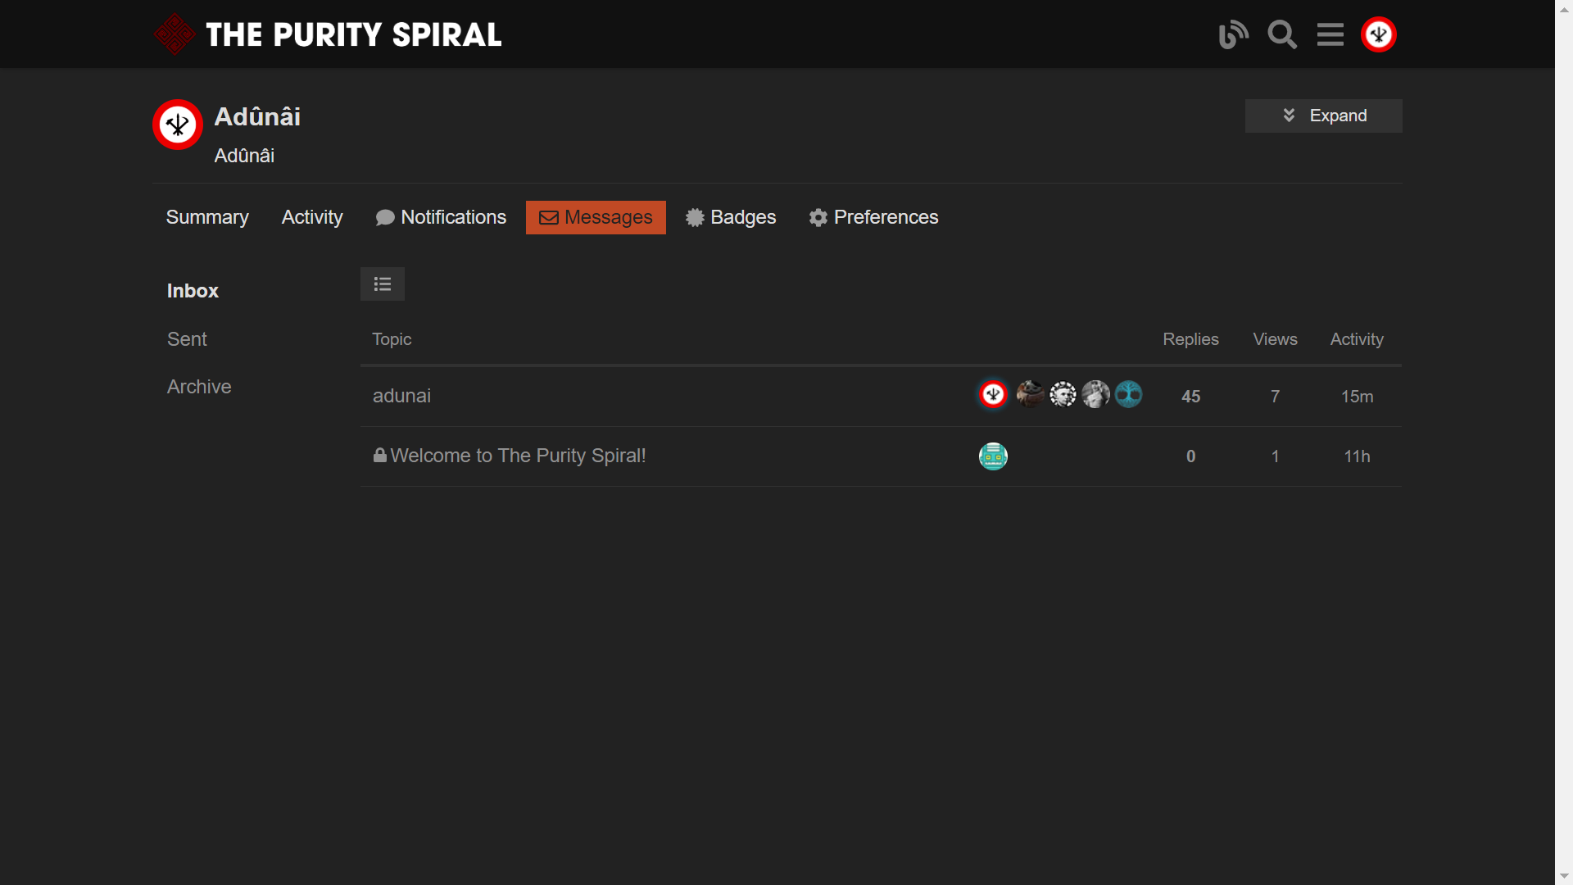The width and height of the screenshot is (1573, 885).
Task: Click the Topic column header
Action: pos(392,339)
